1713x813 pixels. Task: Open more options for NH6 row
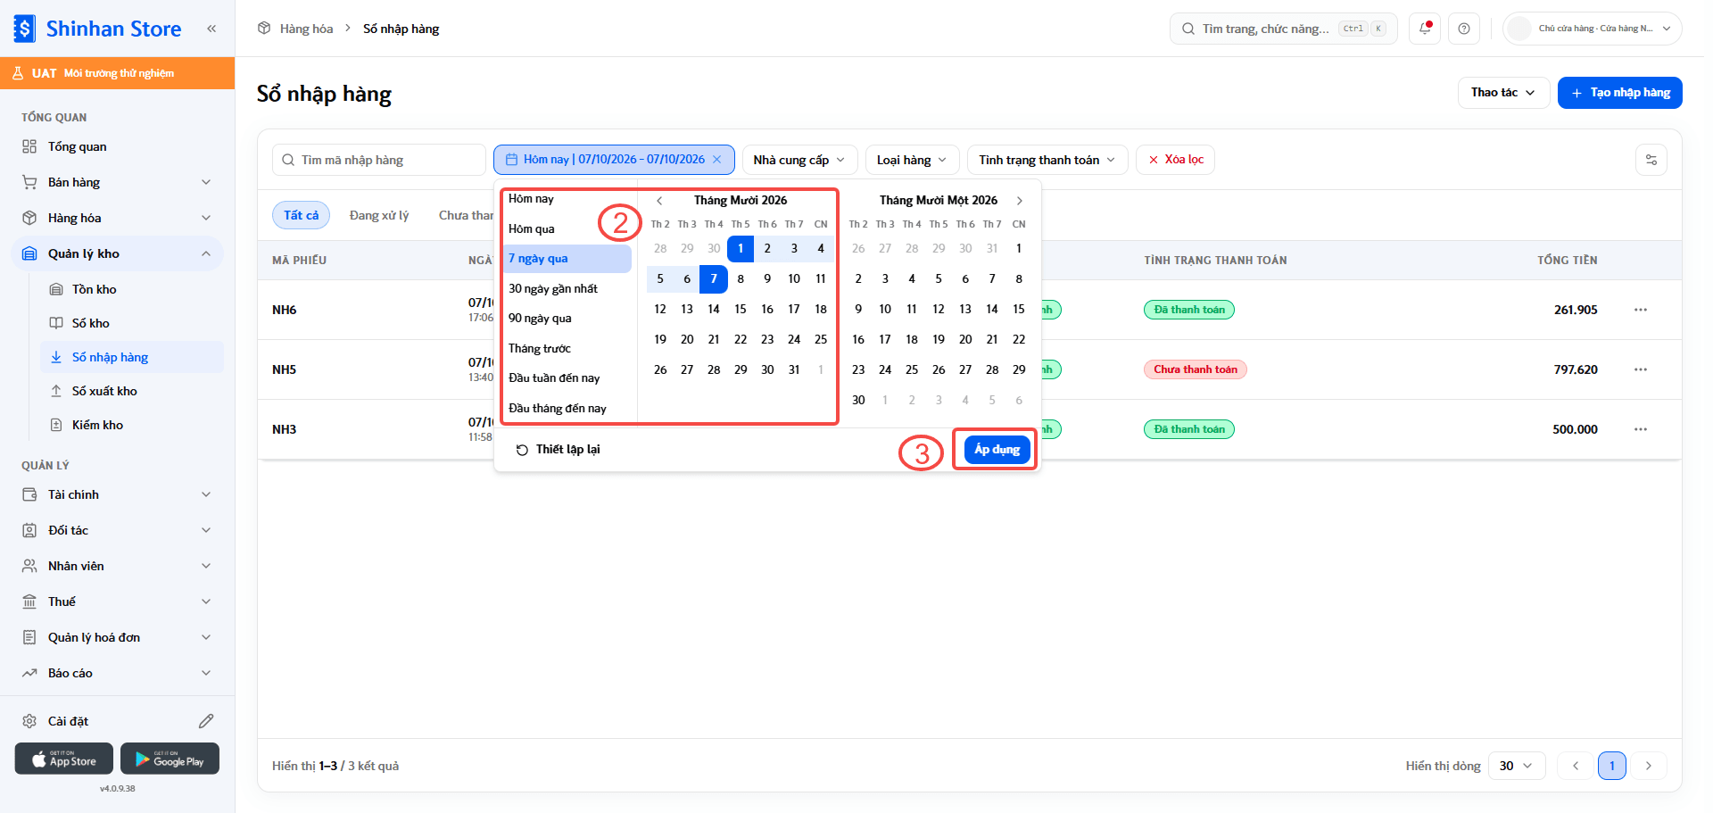1641,310
